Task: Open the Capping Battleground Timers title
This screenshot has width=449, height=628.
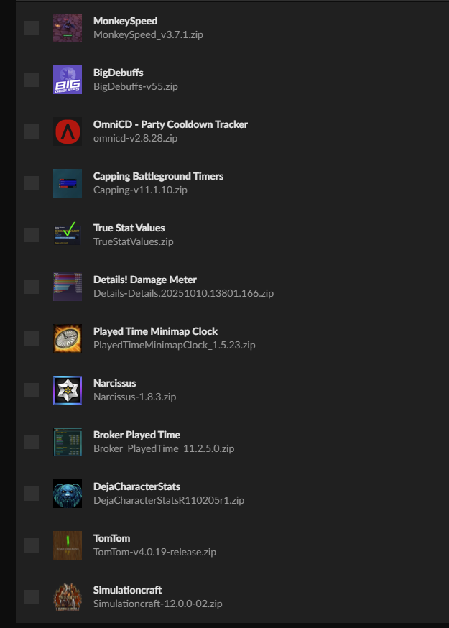Action: pyautogui.click(x=158, y=176)
